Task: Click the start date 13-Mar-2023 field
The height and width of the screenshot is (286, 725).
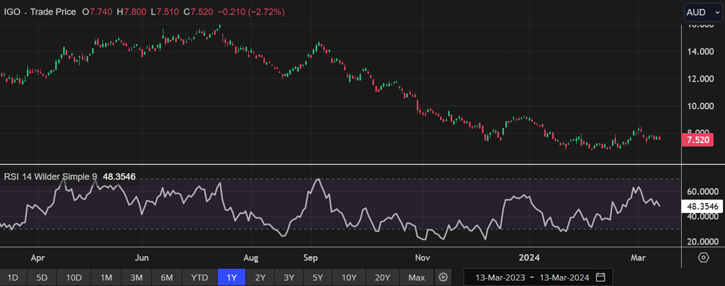Action: click(x=499, y=277)
